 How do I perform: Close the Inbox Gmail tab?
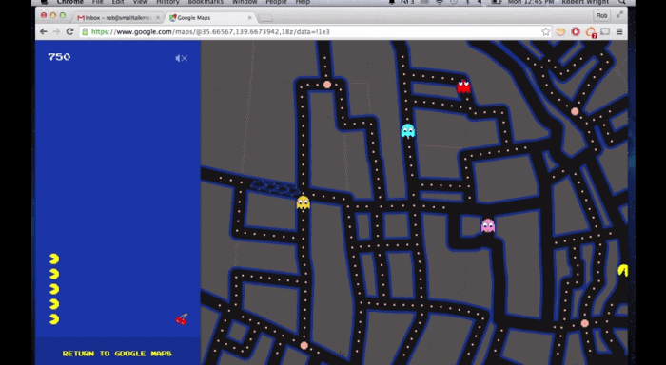click(158, 18)
